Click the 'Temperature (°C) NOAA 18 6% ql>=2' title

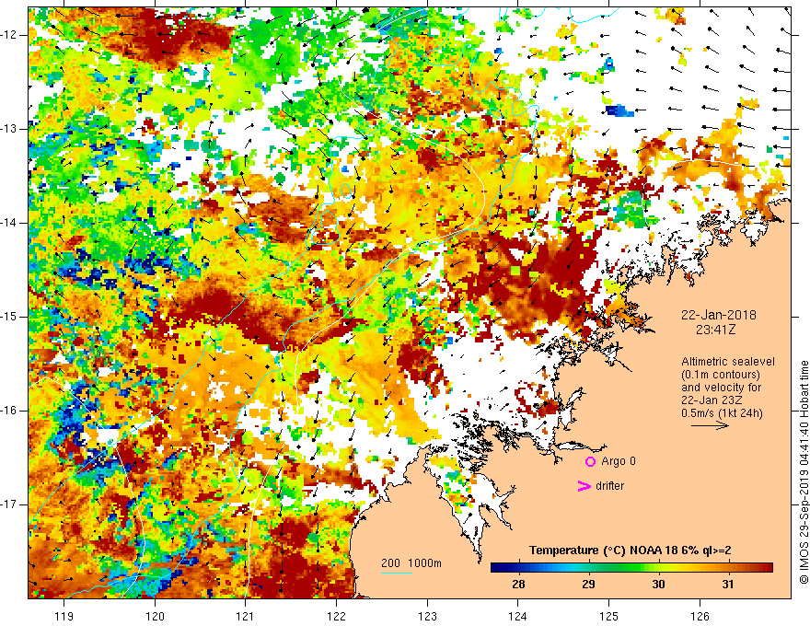point(631,551)
